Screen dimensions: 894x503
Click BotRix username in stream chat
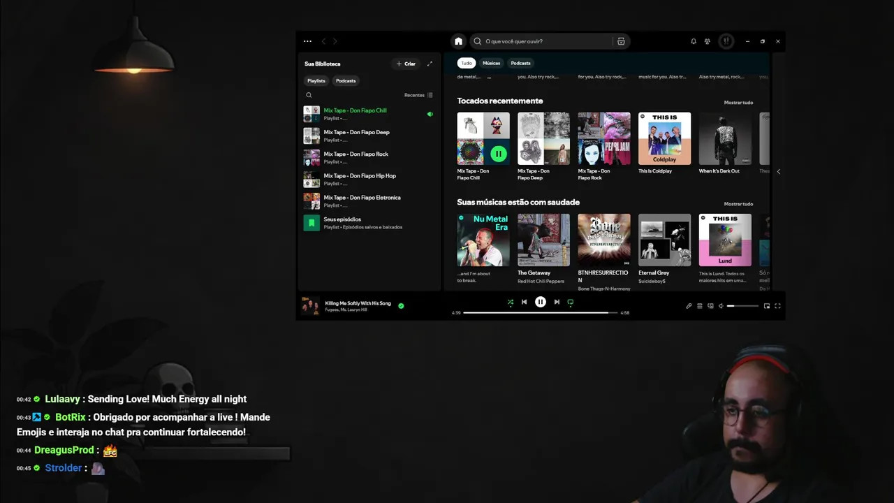click(x=71, y=417)
